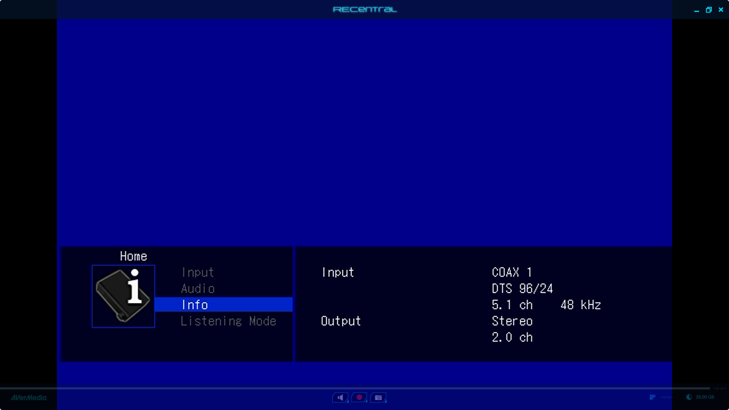Restore down the RECentral window
Image resolution: width=729 pixels, height=410 pixels.
[708, 10]
